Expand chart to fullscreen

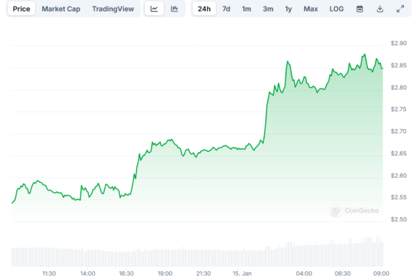pyautogui.click(x=400, y=9)
